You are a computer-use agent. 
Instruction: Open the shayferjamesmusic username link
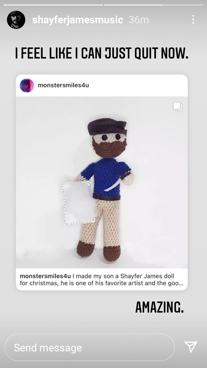click(78, 20)
